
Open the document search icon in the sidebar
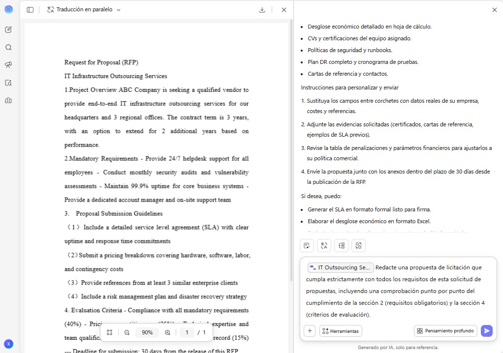(9, 83)
